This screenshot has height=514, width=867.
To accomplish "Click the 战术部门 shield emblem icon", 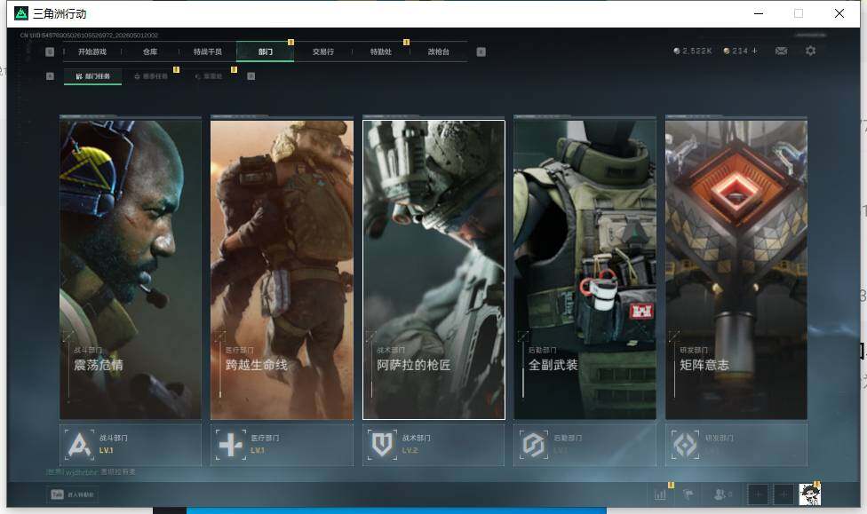I will (x=382, y=445).
